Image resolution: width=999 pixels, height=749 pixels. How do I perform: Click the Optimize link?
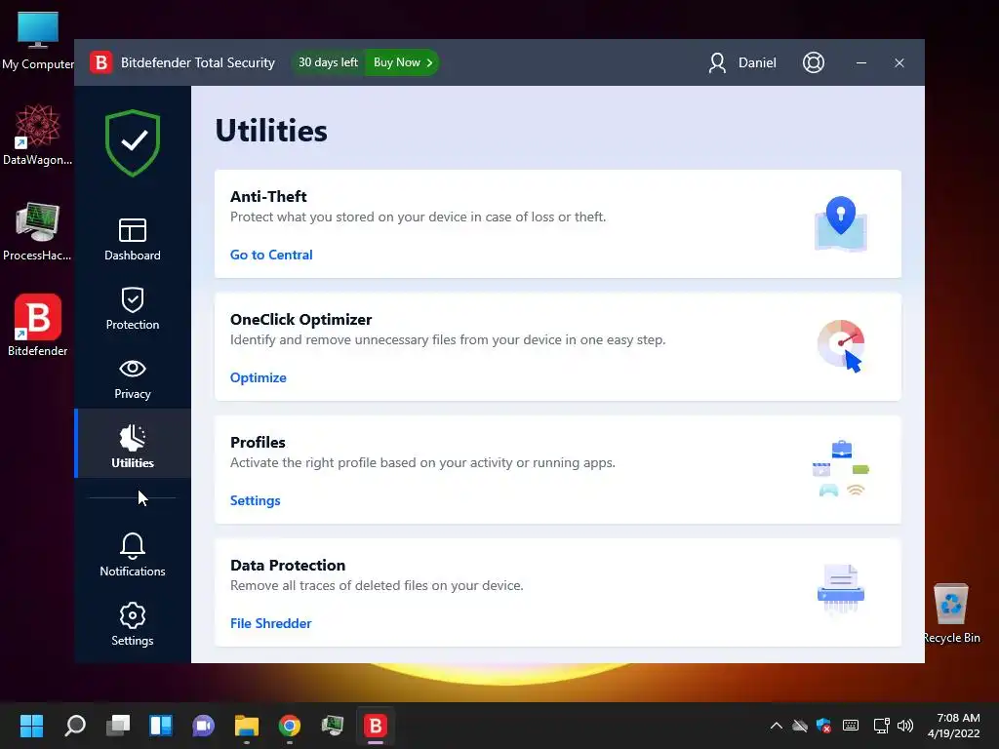point(258,377)
